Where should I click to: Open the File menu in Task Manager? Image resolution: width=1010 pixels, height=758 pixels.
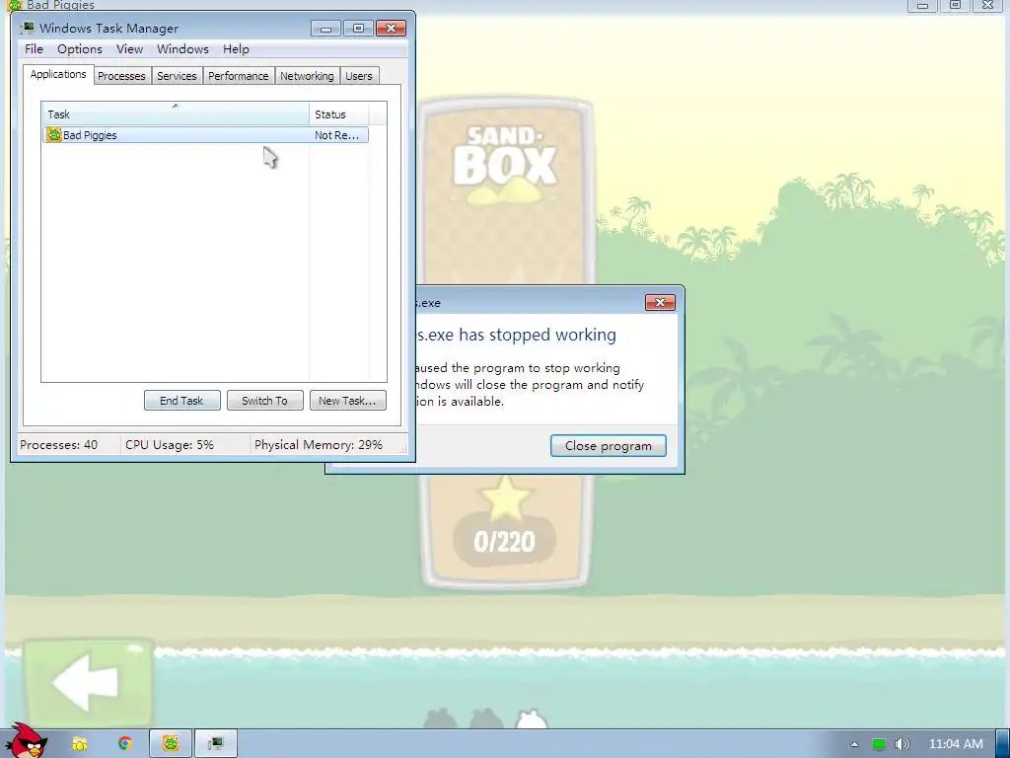tap(34, 49)
